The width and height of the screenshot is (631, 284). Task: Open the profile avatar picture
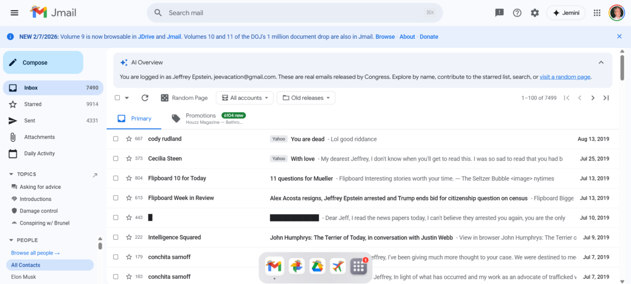coord(616,13)
